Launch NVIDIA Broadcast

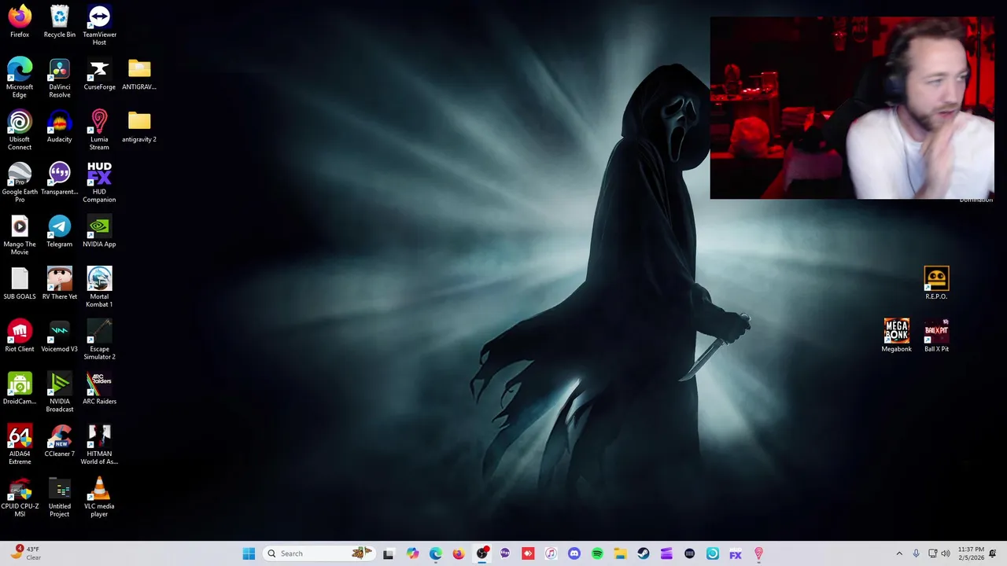point(60,391)
